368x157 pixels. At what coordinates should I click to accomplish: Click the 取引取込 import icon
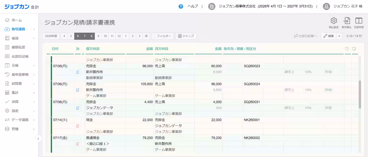[347, 20]
